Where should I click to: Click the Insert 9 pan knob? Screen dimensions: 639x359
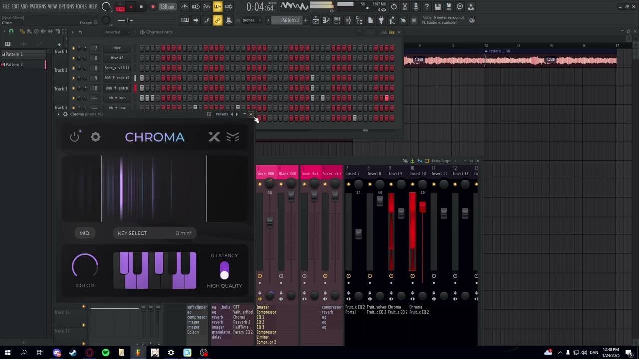[401, 184]
